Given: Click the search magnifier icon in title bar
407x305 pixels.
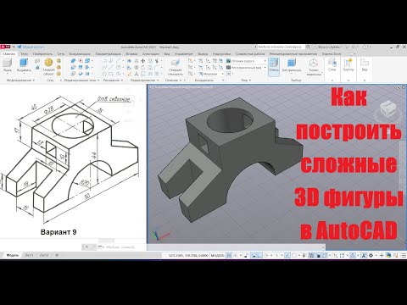Looking at the screenshot, I should (309, 47).
